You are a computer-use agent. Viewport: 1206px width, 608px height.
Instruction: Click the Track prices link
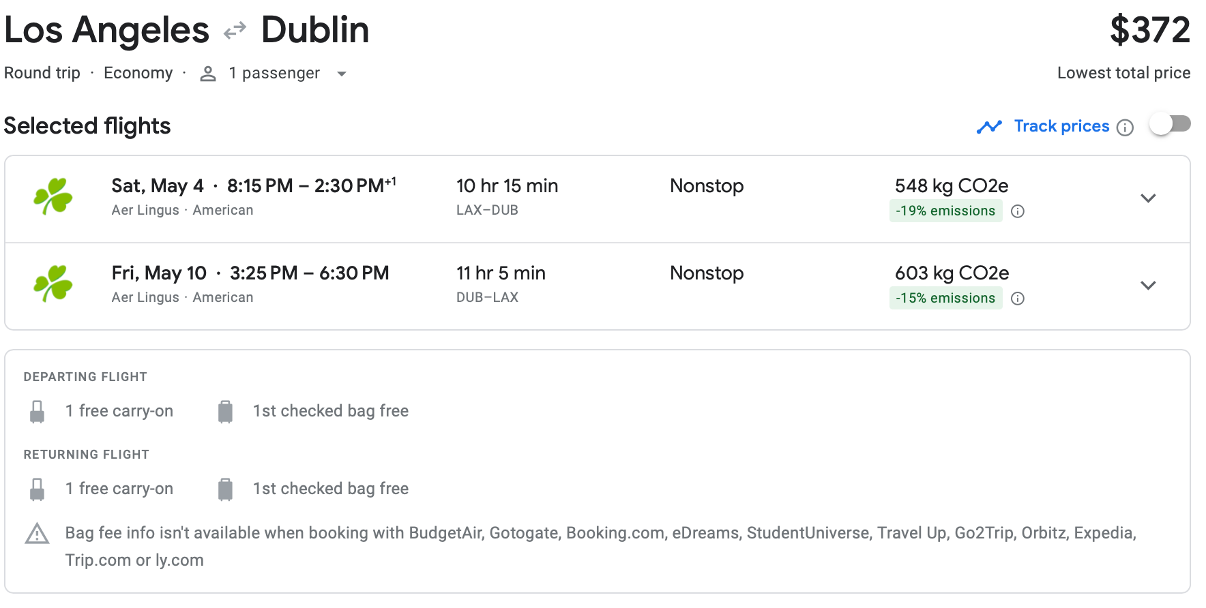pos(1061,126)
